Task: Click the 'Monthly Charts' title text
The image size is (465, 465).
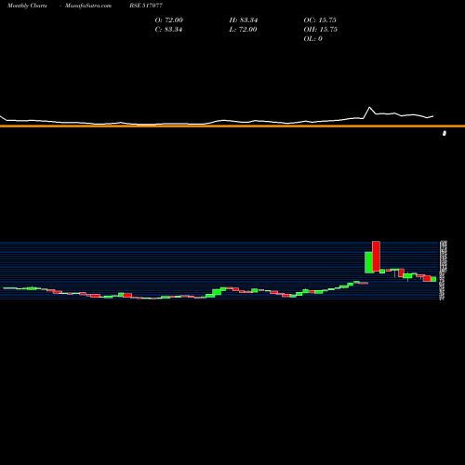Action: pyautogui.click(x=27, y=6)
